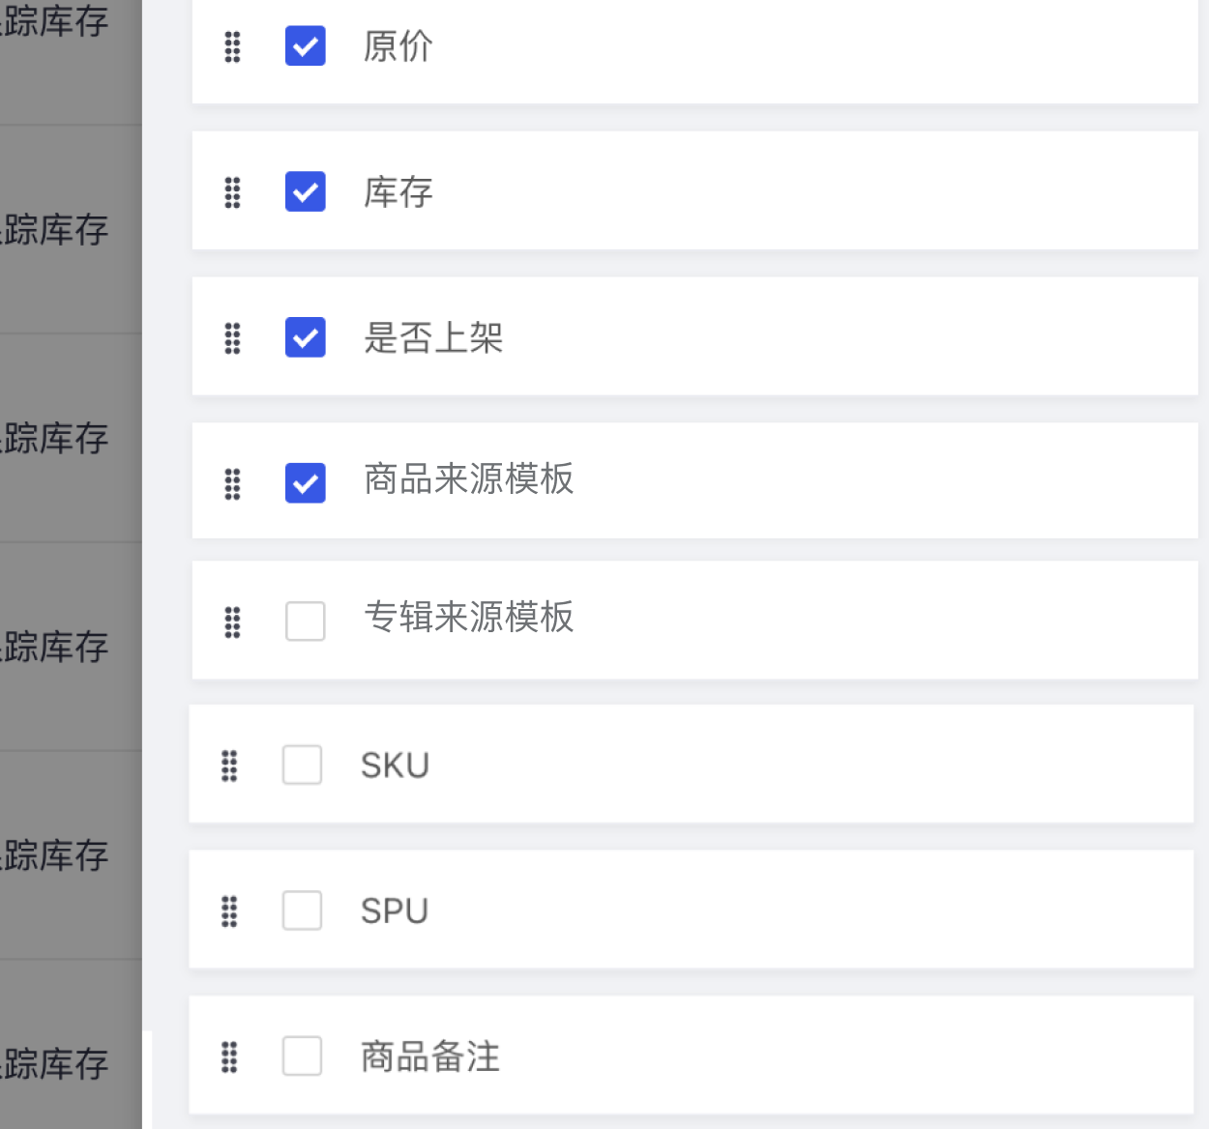Click the drag handle beside 商品来源模板
Image resolution: width=1209 pixels, height=1129 pixels.
click(x=232, y=483)
